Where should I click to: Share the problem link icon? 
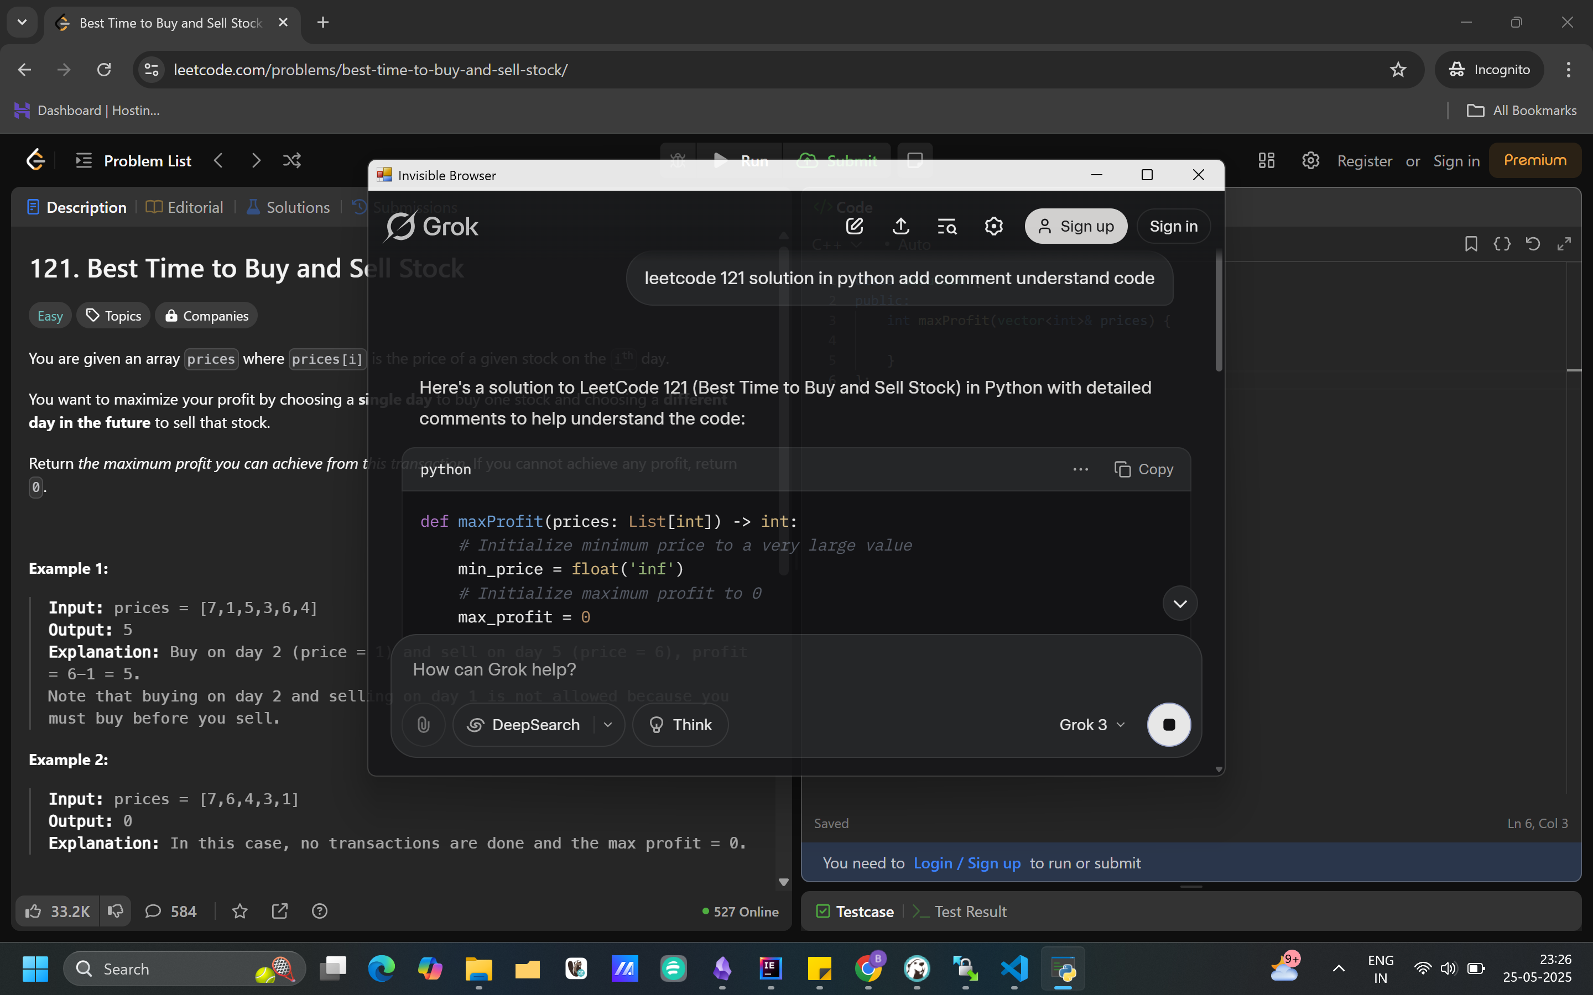pyautogui.click(x=280, y=912)
